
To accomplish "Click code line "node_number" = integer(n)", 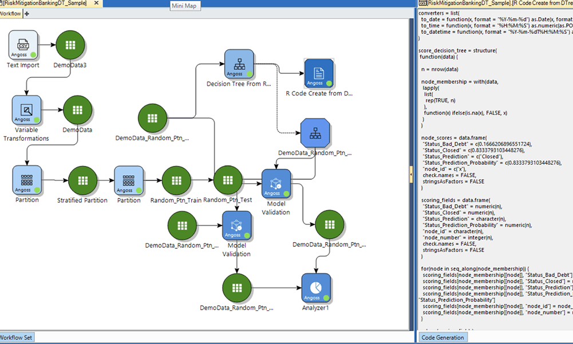I will tap(458, 238).
